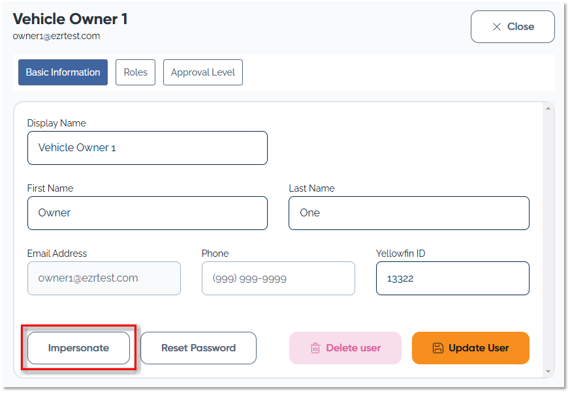This screenshot has height=393, width=570.
Task: Edit the Display Name field
Action: 148,148
